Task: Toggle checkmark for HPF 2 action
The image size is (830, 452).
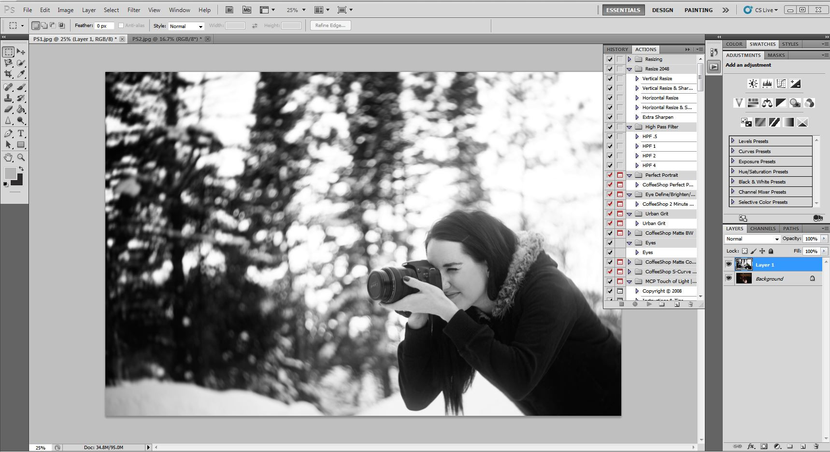Action: pyautogui.click(x=610, y=155)
